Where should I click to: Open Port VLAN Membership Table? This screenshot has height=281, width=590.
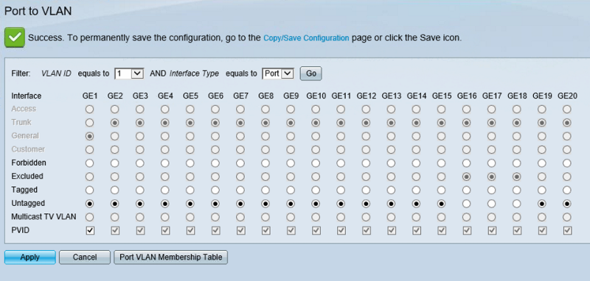[x=171, y=257]
